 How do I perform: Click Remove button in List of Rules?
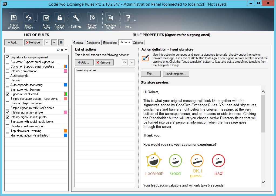33,42
